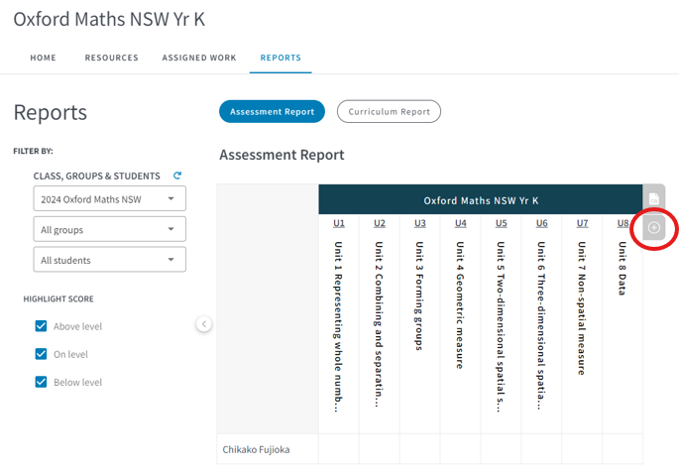This screenshot has height=474, width=679.
Task: Go to the Home tab
Action: tap(43, 58)
